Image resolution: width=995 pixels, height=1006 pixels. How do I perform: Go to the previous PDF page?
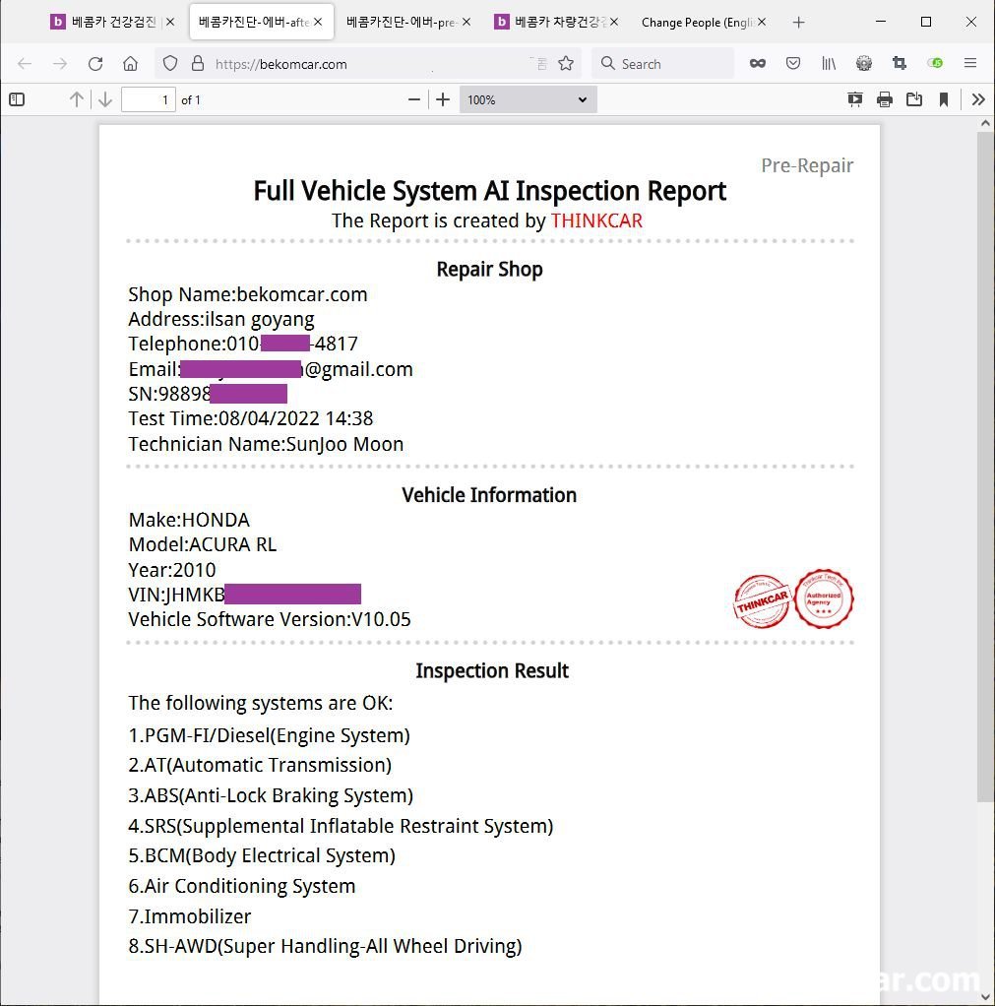click(x=77, y=99)
